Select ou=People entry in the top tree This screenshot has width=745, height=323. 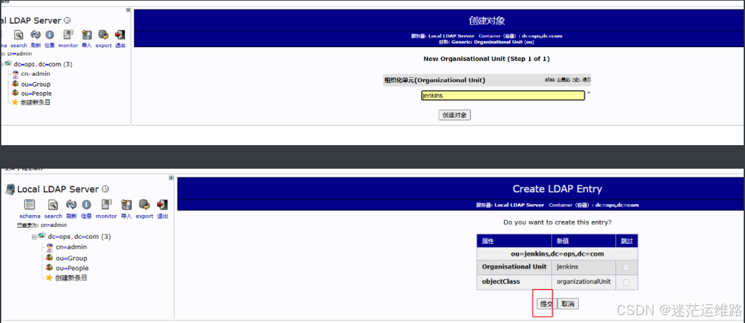37,93
